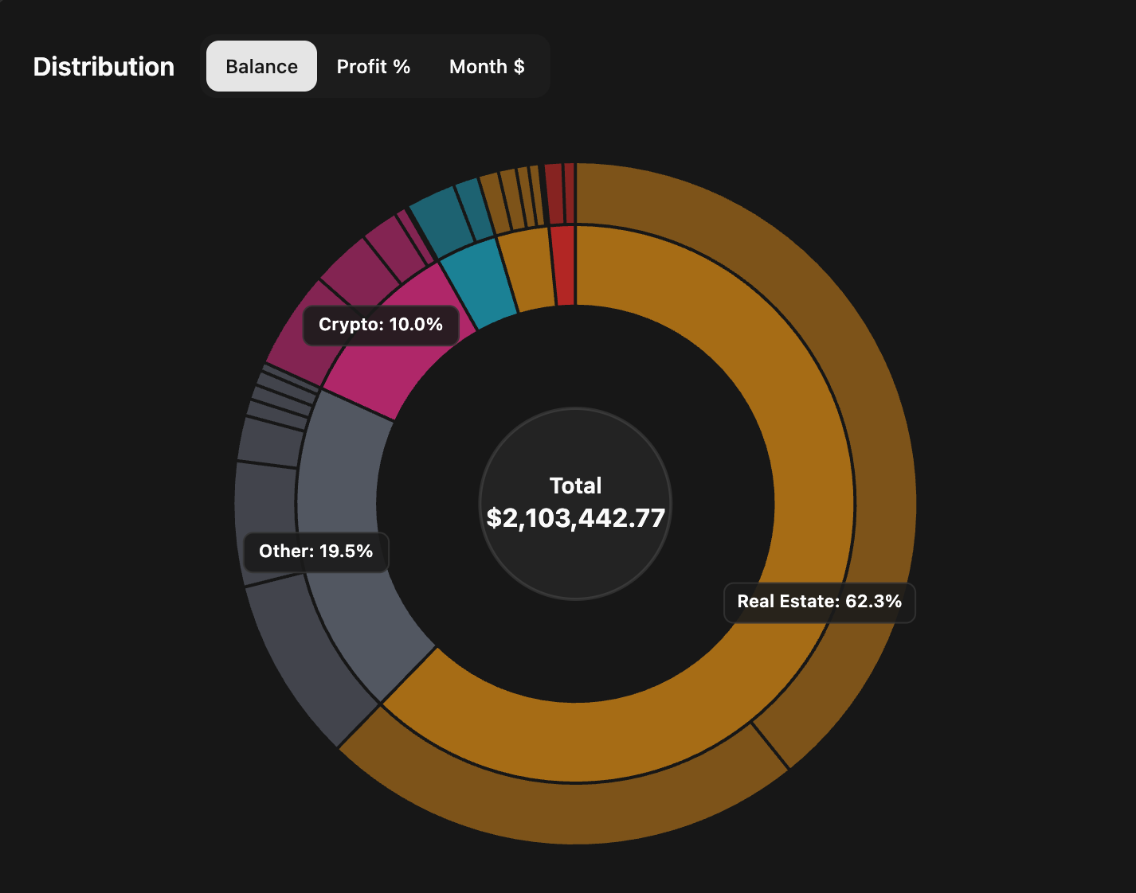Screen dimensions: 1136x893
Task: Select the Balance tab
Action: [x=261, y=66]
